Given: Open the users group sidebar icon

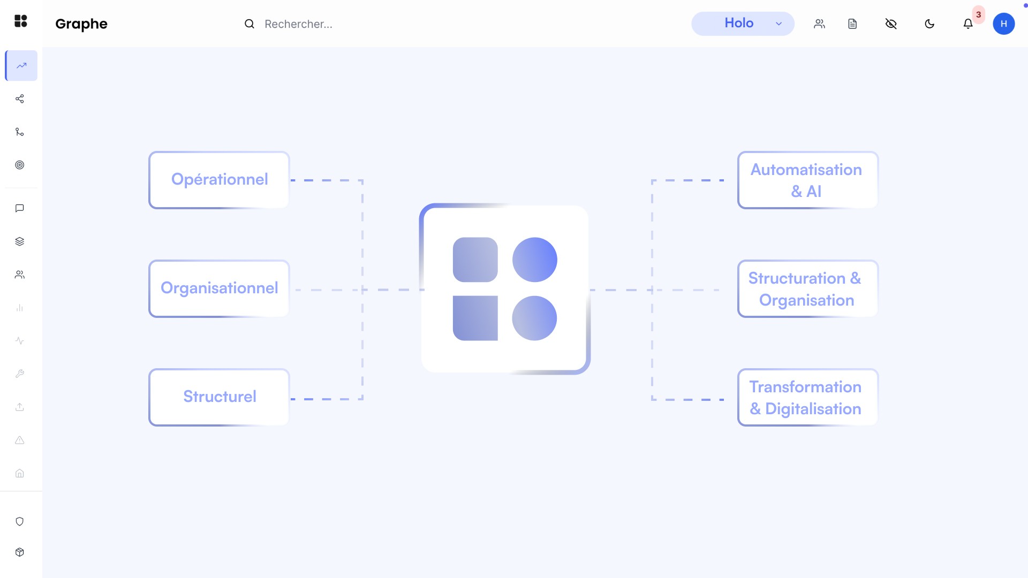Looking at the screenshot, I should point(20,275).
